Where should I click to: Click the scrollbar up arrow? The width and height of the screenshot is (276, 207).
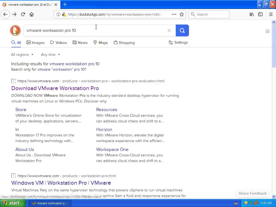274,22
